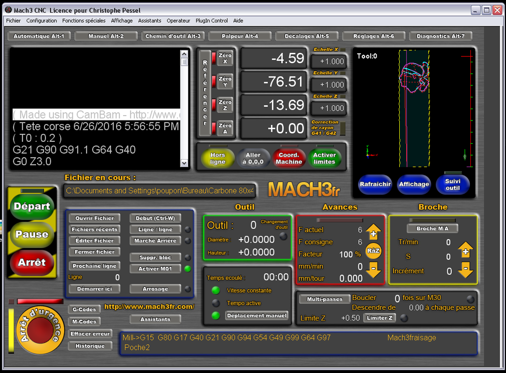Open the Assistants menu in menu bar
506x373 pixels.
pyautogui.click(x=150, y=21)
